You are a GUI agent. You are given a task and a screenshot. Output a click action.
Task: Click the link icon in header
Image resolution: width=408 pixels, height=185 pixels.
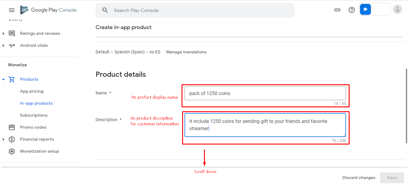tap(337, 10)
